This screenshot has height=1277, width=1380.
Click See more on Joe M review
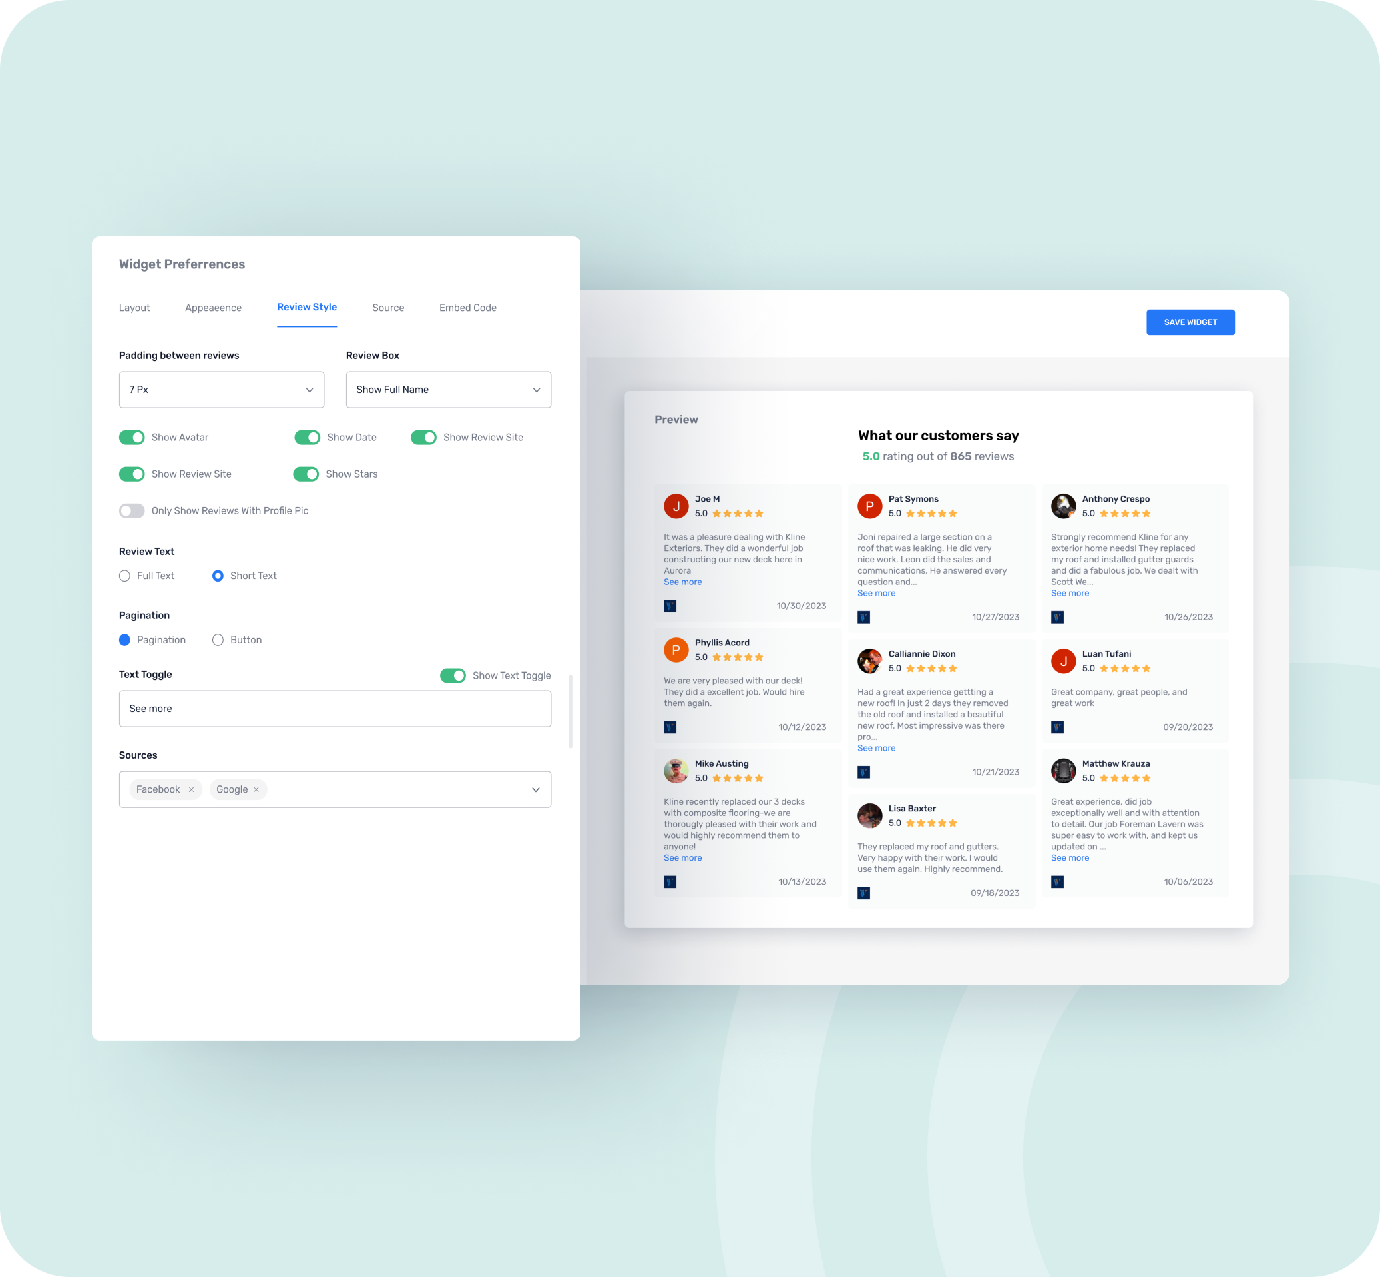point(682,582)
